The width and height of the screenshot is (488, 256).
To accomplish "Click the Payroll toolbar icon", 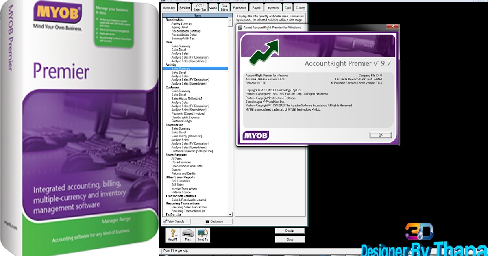I will coord(256,7).
